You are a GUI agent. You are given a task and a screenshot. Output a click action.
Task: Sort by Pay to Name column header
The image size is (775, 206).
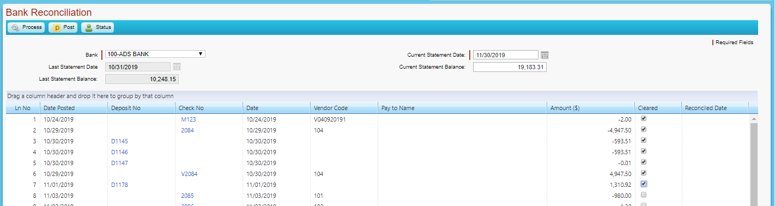pos(462,108)
